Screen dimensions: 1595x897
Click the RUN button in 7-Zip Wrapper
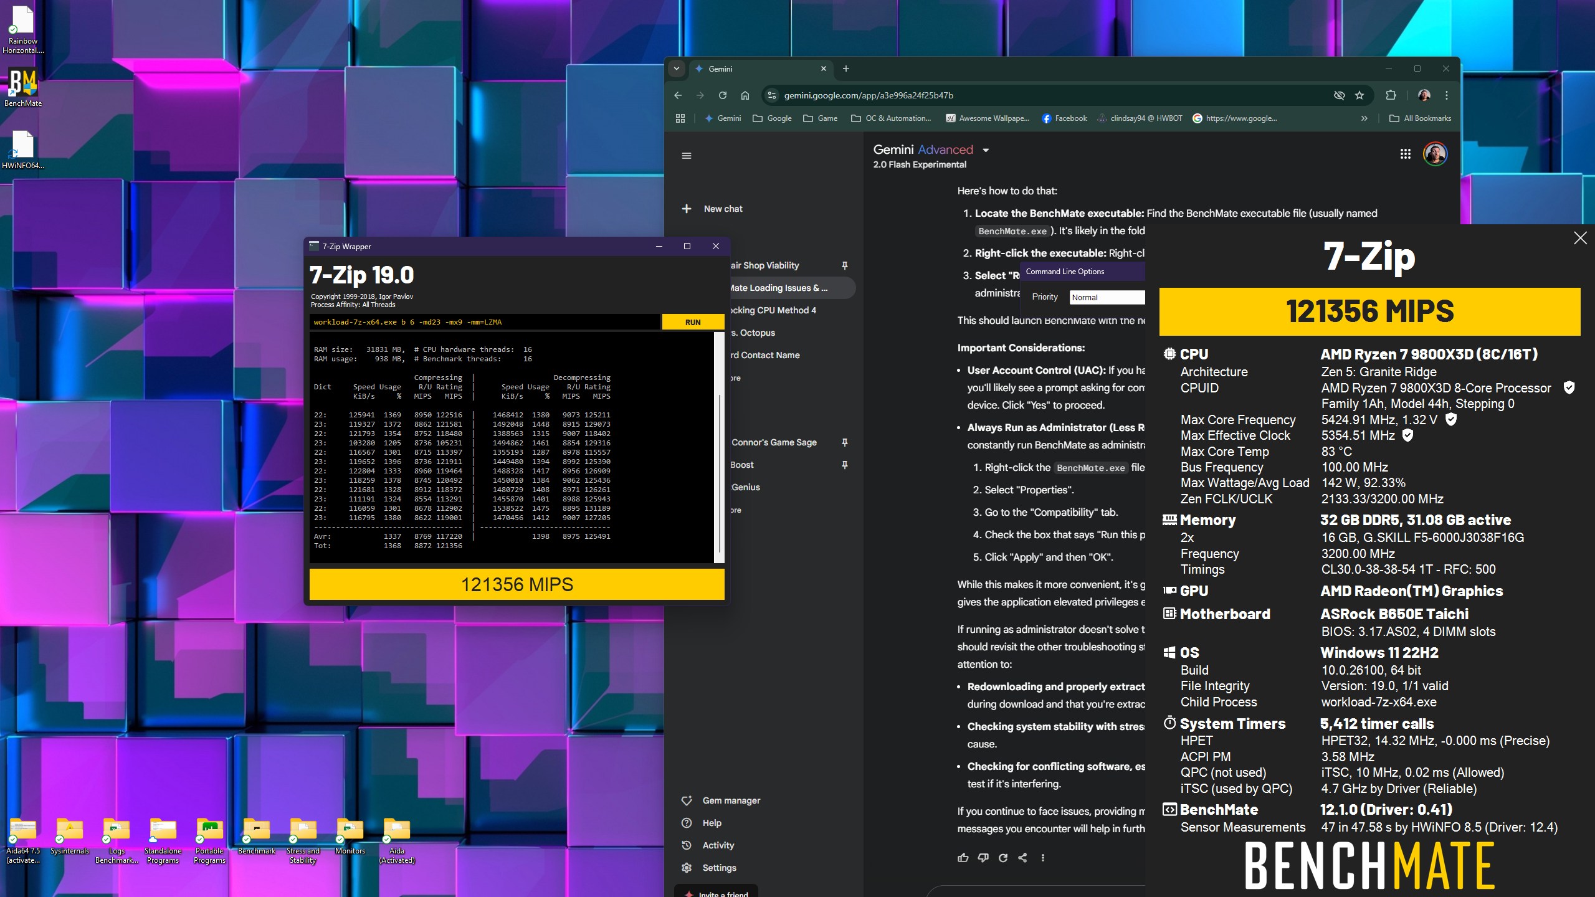[693, 322]
